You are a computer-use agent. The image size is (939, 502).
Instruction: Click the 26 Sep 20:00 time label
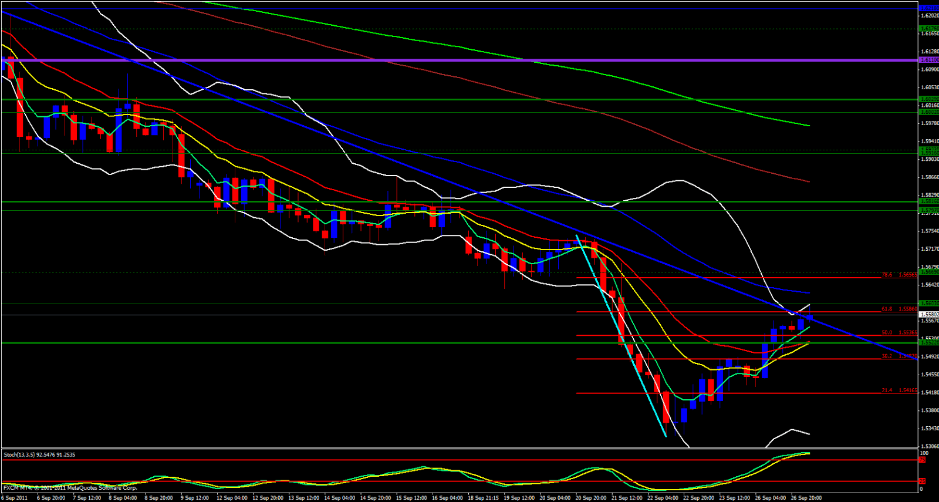tap(806, 498)
